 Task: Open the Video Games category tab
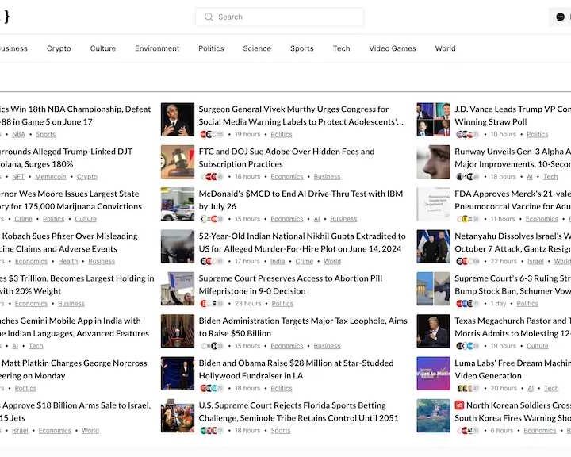(392, 48)
